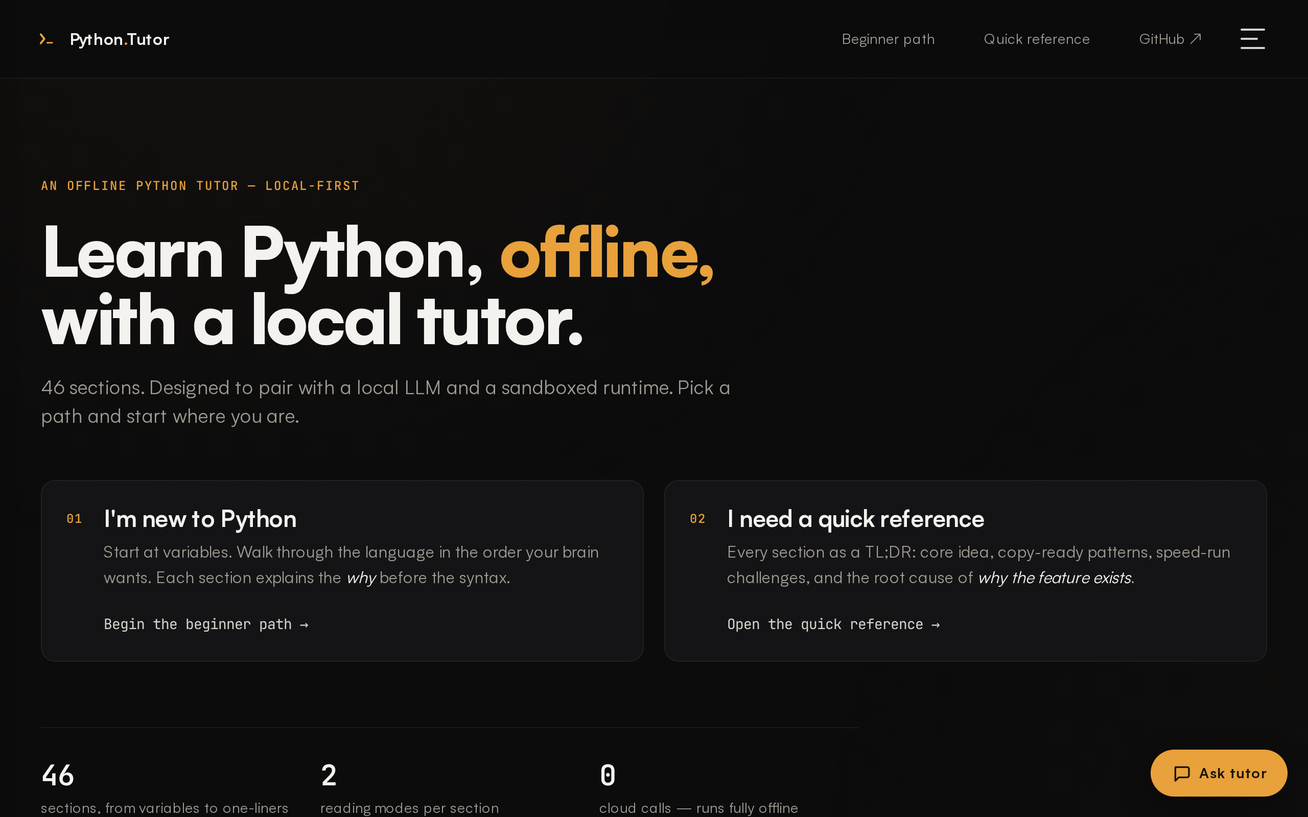Open the Python.Tutor home link
The width and height of the screenshot is (1308, 817).
[104, 39]
